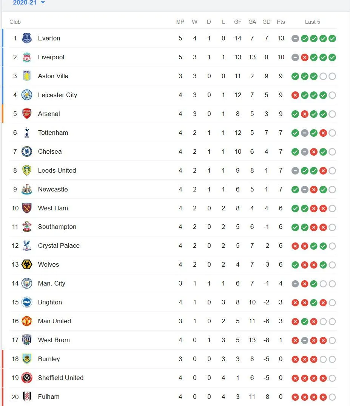Click Everton's most recent win indicator
This screenshot has height=406, width=350.
(x=332, y=38)
